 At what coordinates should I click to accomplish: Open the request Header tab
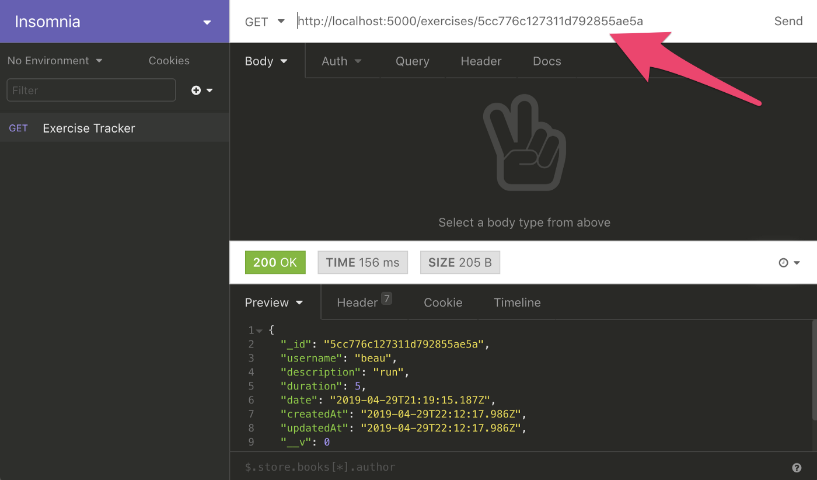point(481,61)
